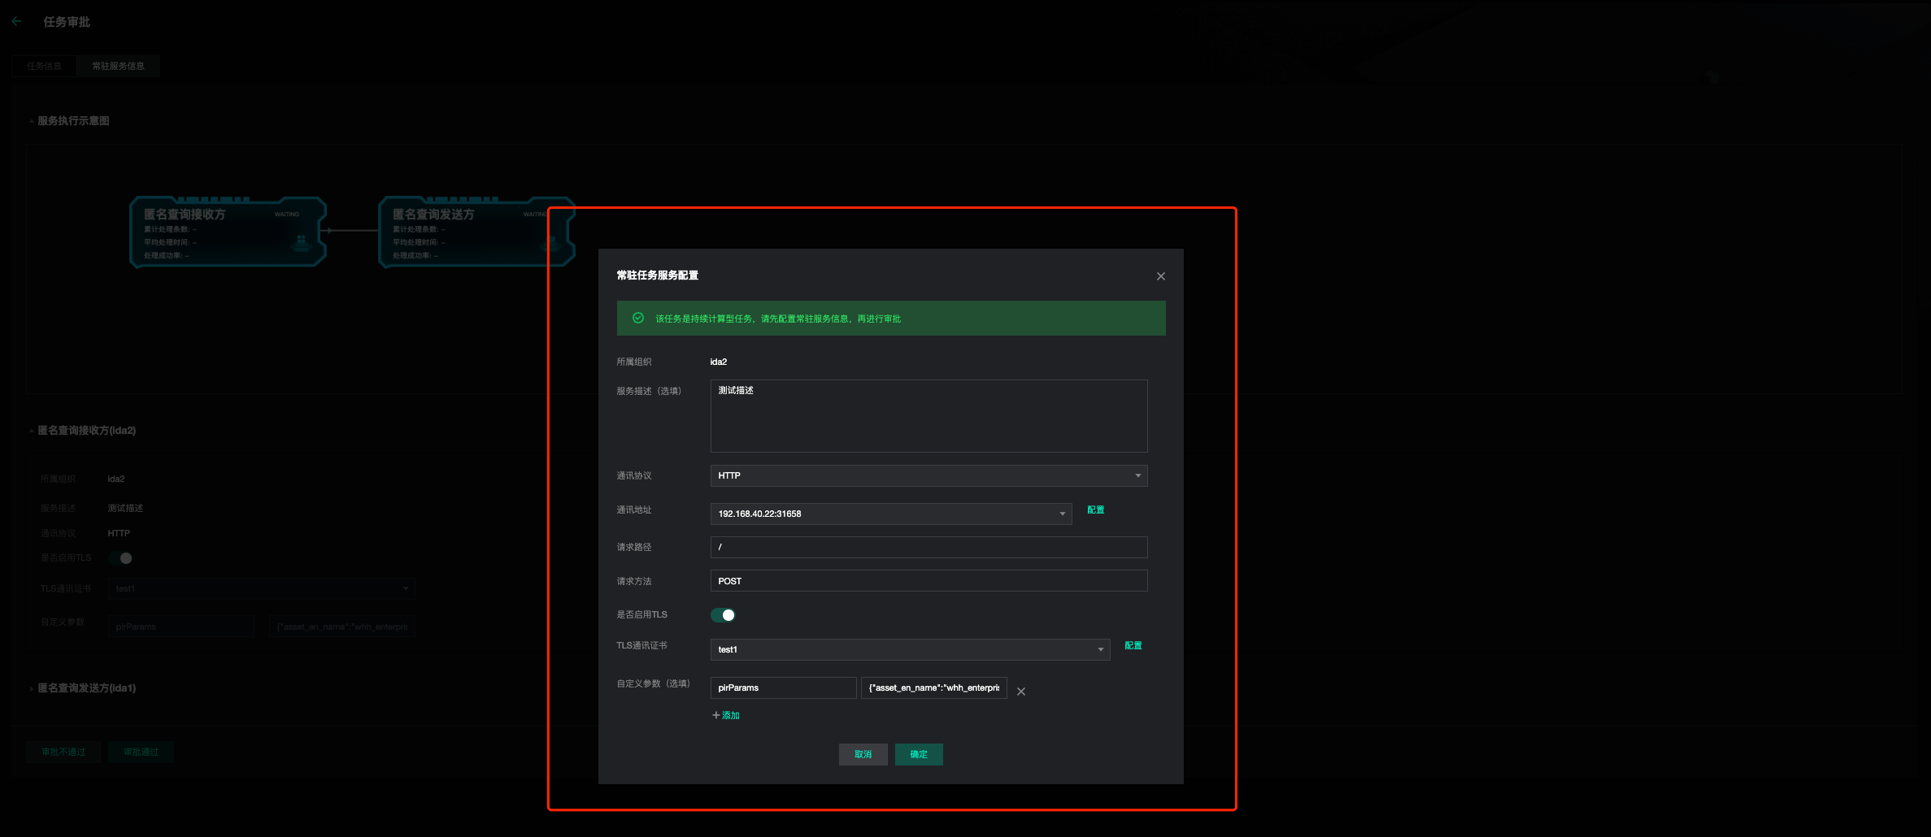Click the 匿名查询接收方 node in the diagram
The height and width of the screenshot is (837, 1931).
[x=228, y=232]
